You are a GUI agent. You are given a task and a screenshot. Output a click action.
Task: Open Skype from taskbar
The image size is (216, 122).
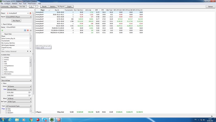click(x=45, y=120)
